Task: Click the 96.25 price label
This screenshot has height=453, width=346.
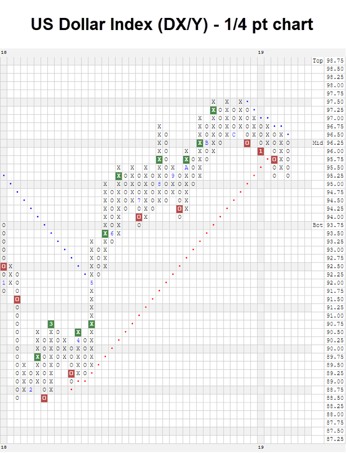Action: pyautogui.click(x=335, y=143)
